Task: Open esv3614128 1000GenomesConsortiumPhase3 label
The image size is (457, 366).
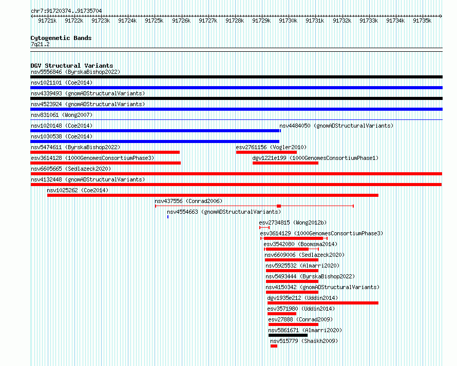Action: [x=92, y=158]
